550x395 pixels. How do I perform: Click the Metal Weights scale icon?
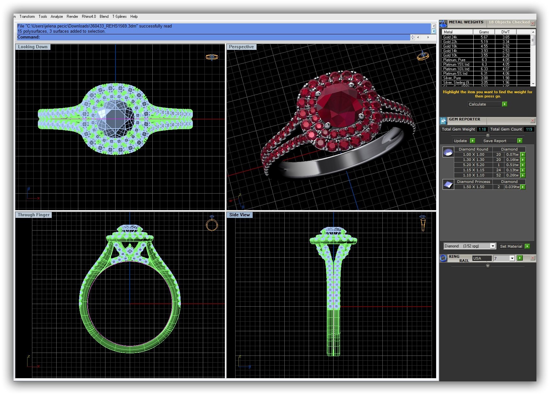[x=443, y=24]
